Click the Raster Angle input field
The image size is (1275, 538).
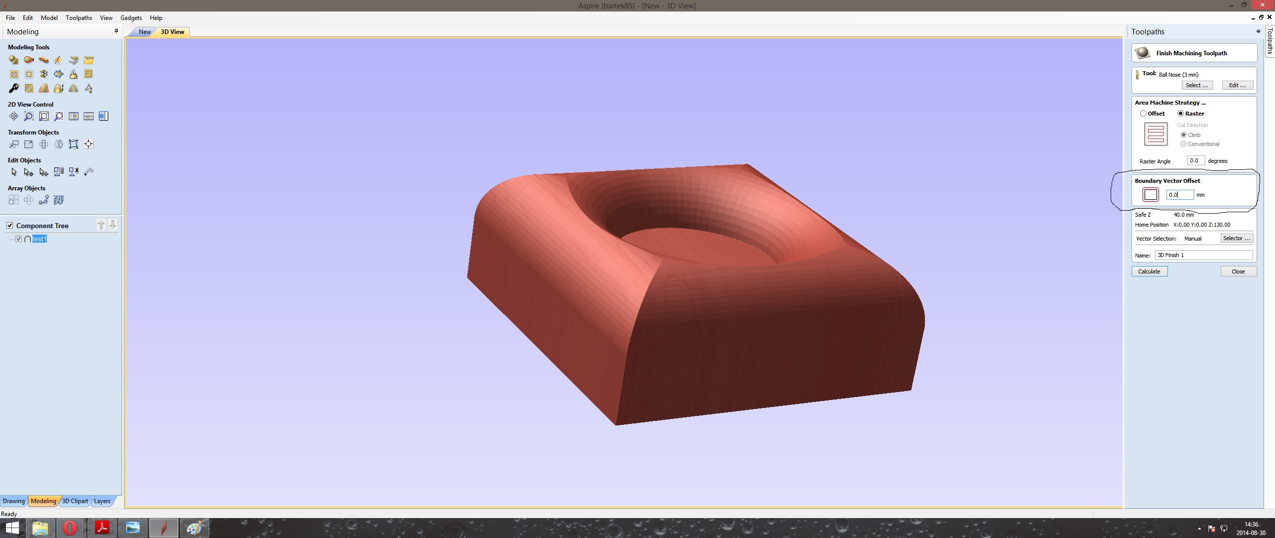click(1196, 160)
